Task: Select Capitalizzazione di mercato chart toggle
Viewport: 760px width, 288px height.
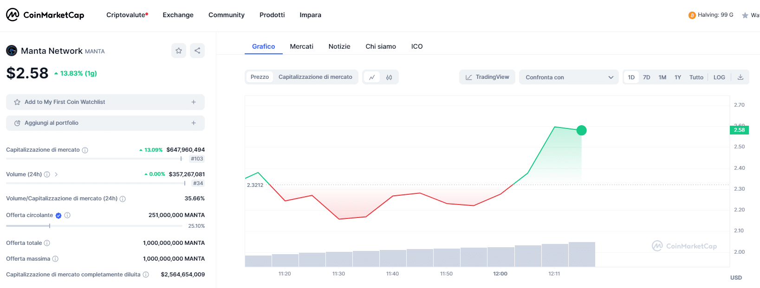Action: [315, 77]
